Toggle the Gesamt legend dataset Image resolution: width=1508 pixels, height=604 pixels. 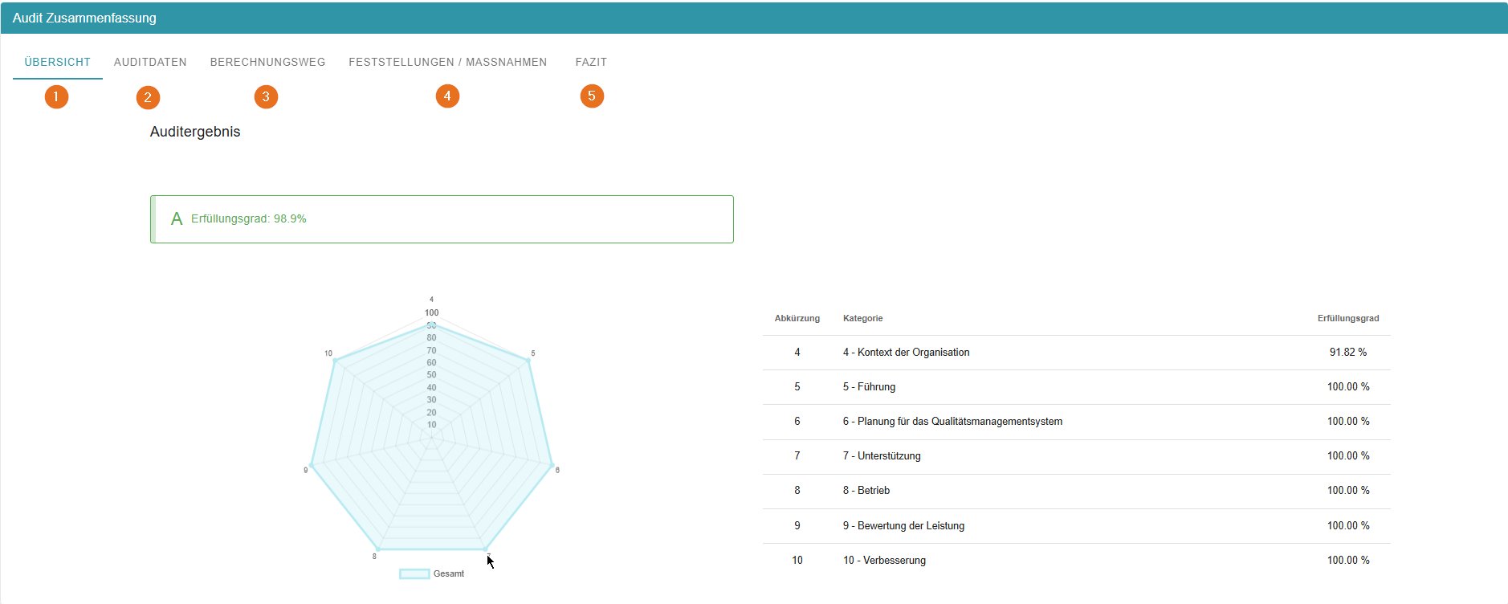449,573
